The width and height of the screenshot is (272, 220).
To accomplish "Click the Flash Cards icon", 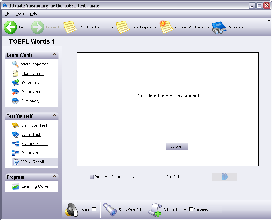I will click(x=15, y=73).
